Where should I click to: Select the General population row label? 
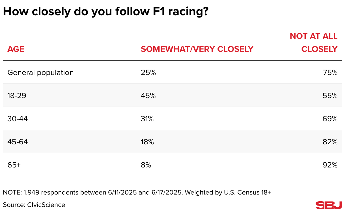coord(40,72)
